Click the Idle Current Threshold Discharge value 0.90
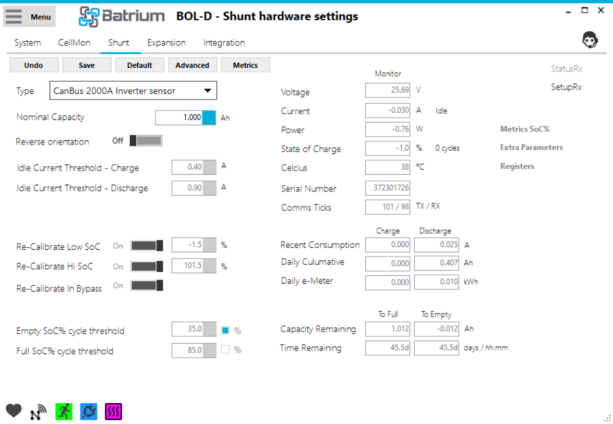The width and height of the screenshot is (613, 424). tap(187, 188)
